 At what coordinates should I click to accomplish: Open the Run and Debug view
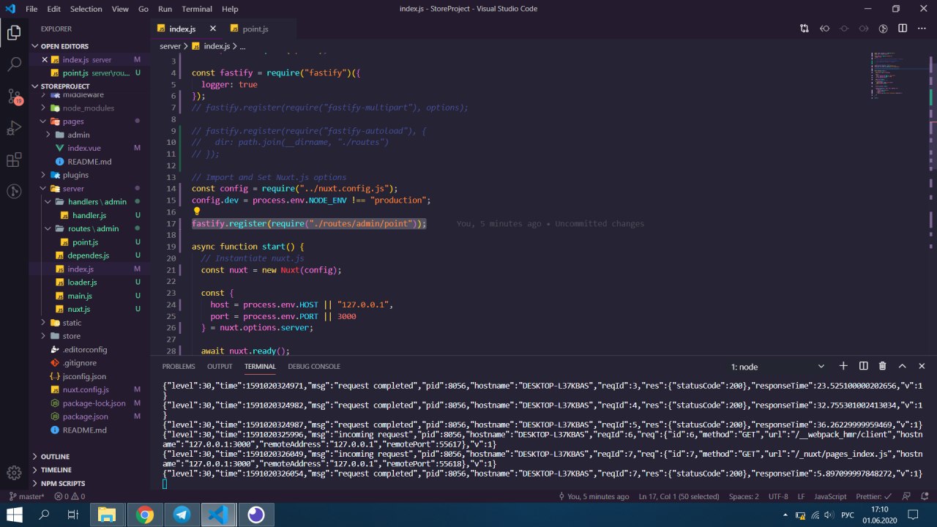click(14, 128)
